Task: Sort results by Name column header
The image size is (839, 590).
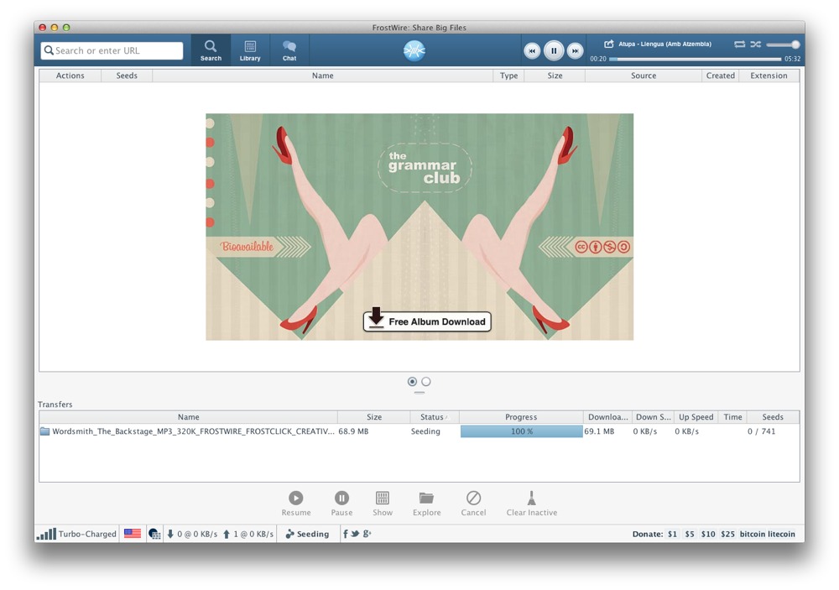Action: click(x=323, y=76)
